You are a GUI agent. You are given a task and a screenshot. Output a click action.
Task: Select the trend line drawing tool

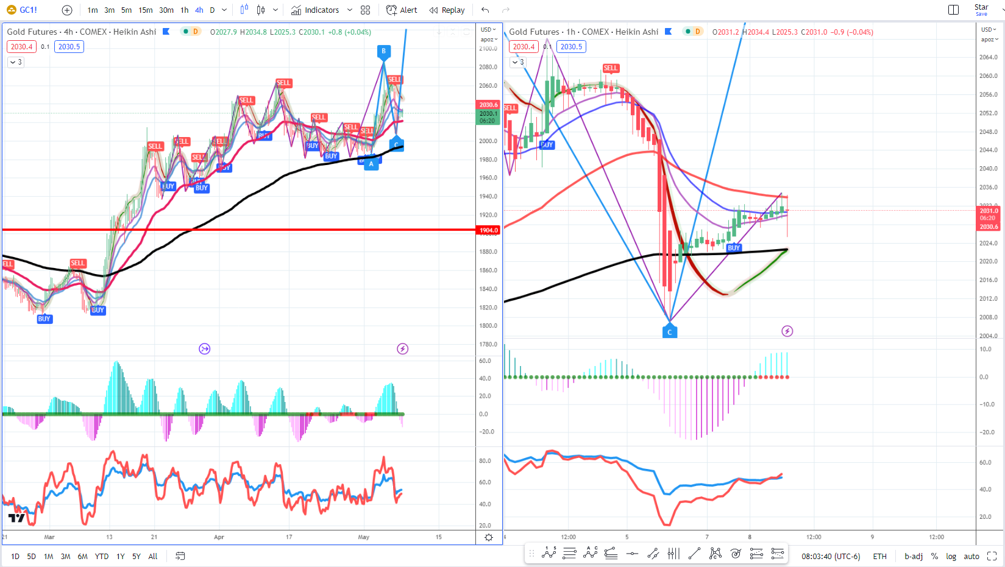[694, 554]
